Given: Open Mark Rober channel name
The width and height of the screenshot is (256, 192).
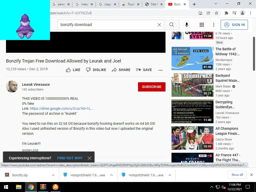Looking at the screenshot, I should 223,86.
